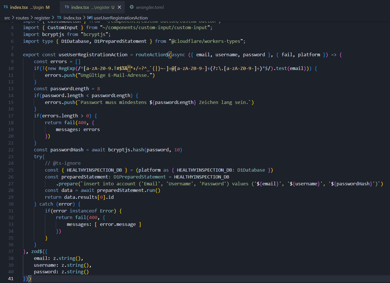
Task: Click line number 8 in the gutter
Action: pos(12,55)
